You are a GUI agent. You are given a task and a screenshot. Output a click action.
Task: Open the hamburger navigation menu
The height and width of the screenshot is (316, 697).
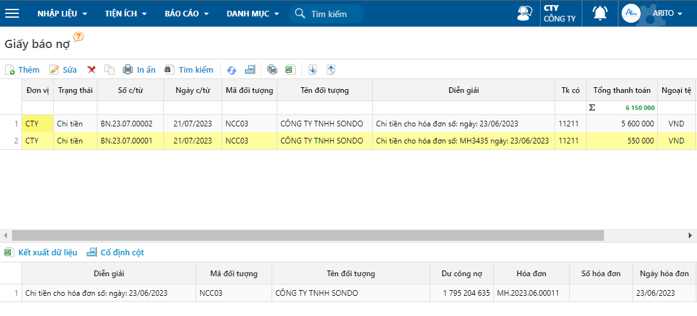pyautogui.click(x=12, y=13)
